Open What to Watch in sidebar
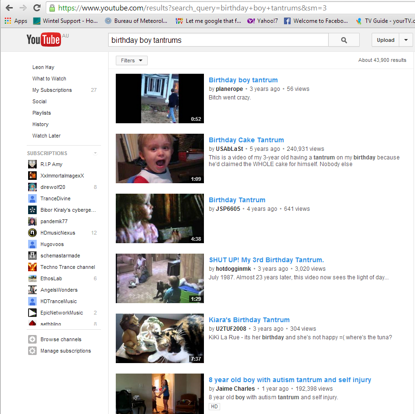 coord(49,79)
